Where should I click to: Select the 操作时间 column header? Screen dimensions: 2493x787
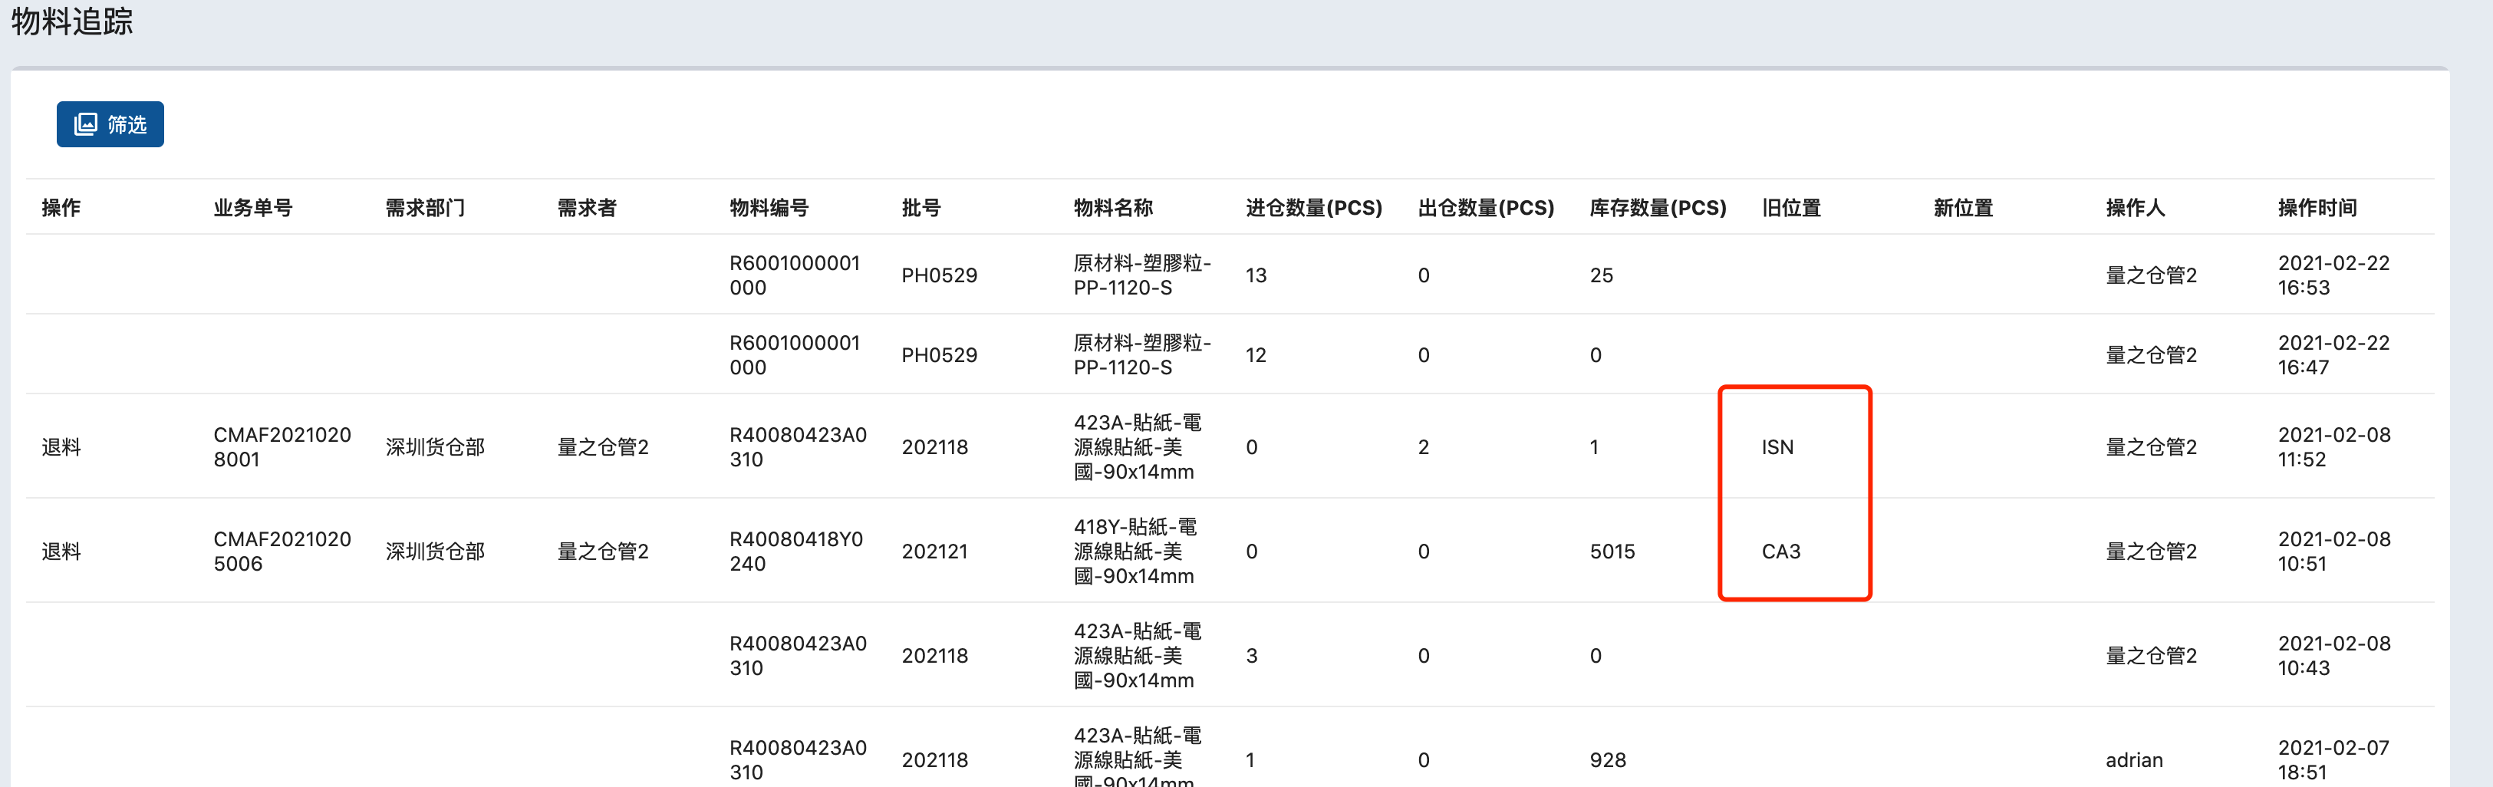(x=2317, y=207)
